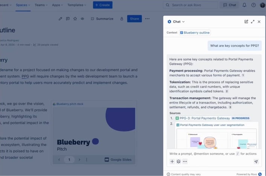
Task: Toggle the watch page eye icon
Action: coord(82,19)
